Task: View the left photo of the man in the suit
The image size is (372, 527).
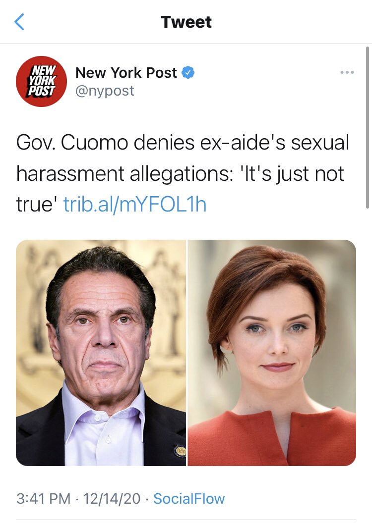Action: (x=101, y=353)
